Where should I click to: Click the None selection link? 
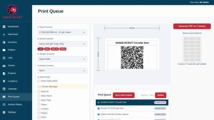click(x=152, y=95)
